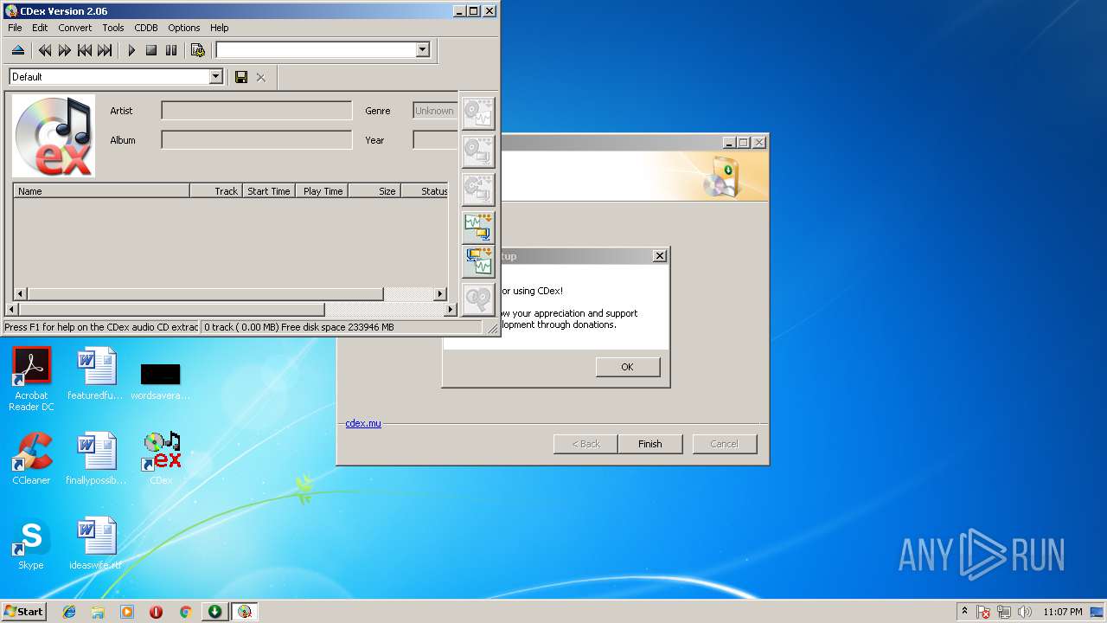1107x623 pixels.
Task: Open Opera from the taskbar
Action: pos(156,612)
